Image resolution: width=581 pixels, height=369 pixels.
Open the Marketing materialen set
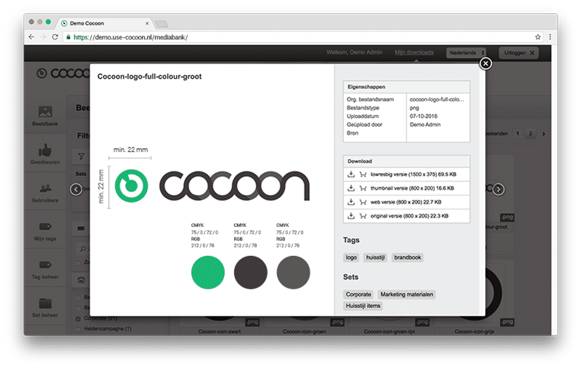coord(407,294)
